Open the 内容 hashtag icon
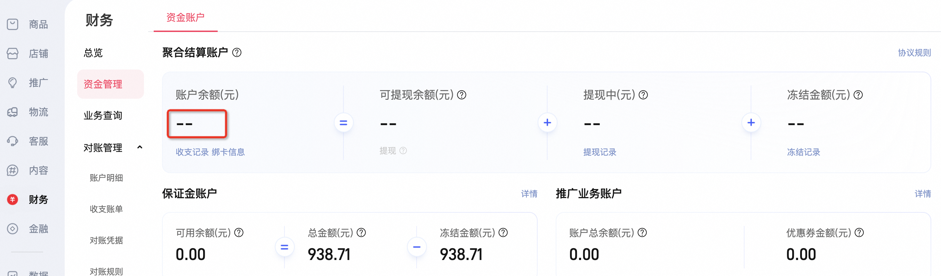Screen dimensions: 941x276 [x=13, y=170]
